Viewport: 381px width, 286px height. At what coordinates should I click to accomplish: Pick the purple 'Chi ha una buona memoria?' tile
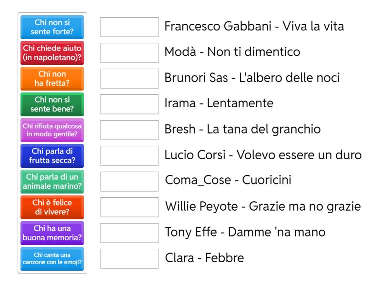[x=52, y=233]
